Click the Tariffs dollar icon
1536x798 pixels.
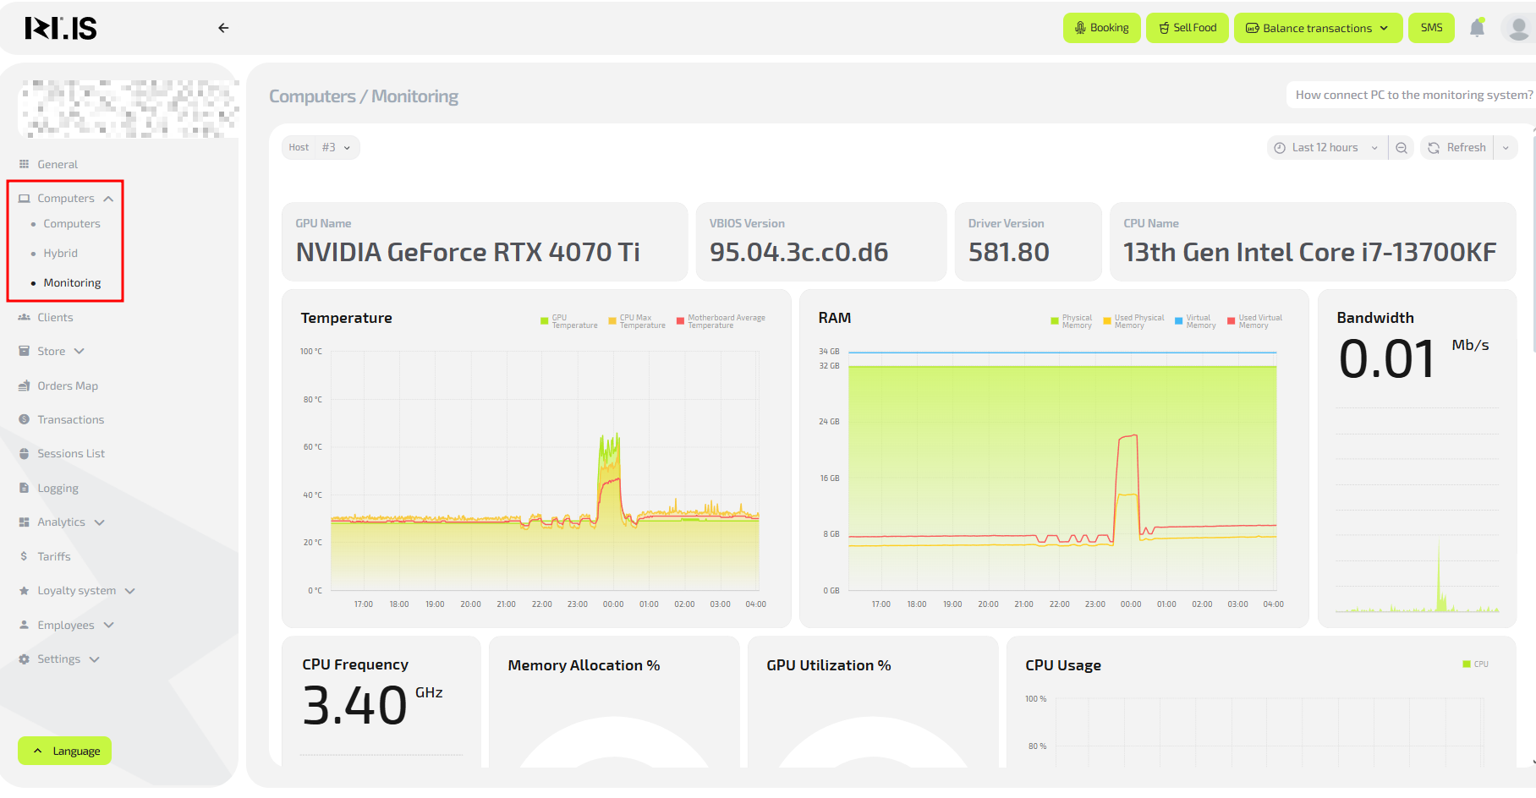(25, 556)
